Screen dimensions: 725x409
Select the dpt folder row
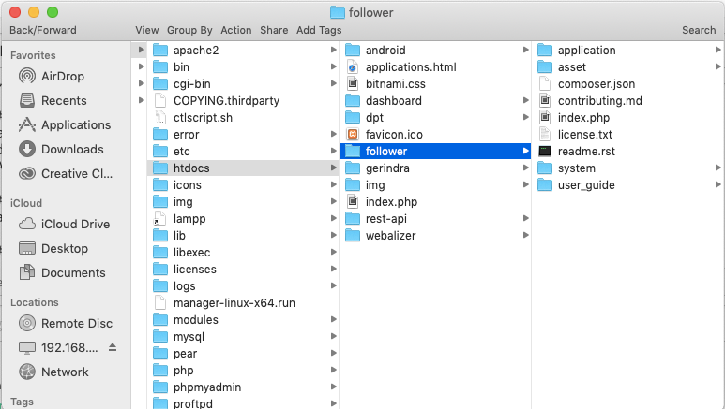(x=435, y=117)
